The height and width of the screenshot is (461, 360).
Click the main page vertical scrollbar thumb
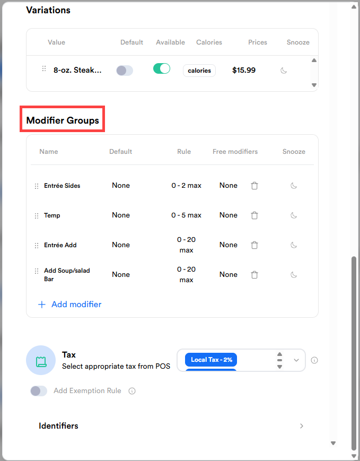pyautogui.click(x=354, y=353)
